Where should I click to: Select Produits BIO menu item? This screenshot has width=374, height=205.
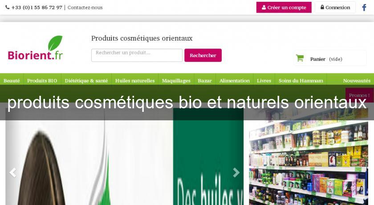tap(42, 81)
